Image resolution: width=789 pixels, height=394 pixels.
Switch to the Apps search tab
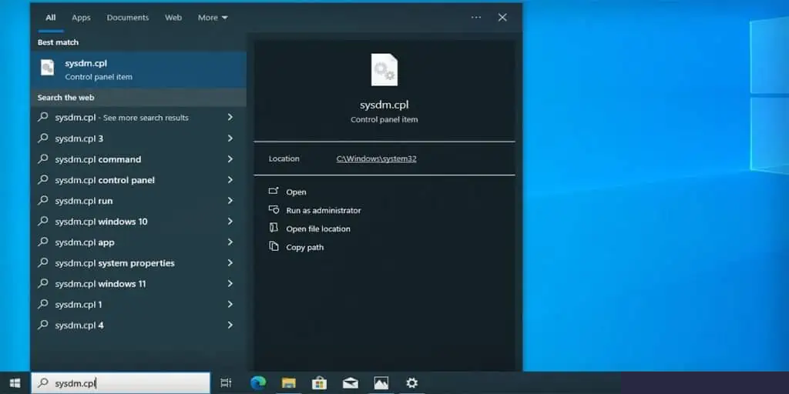pos(81,18)
